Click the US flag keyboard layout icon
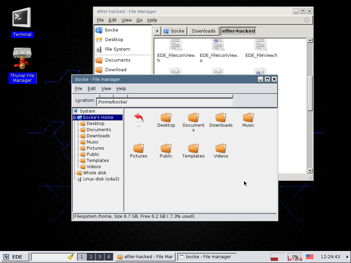Image resolution: width=351 pixels, height=263 pixels. point(310,257)
